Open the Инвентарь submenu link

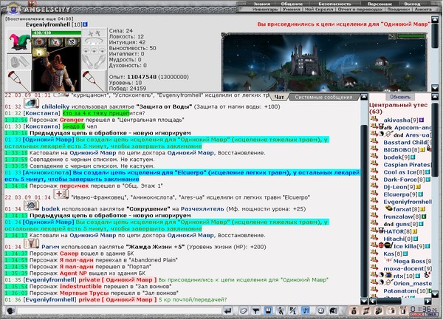click(265, 9)
